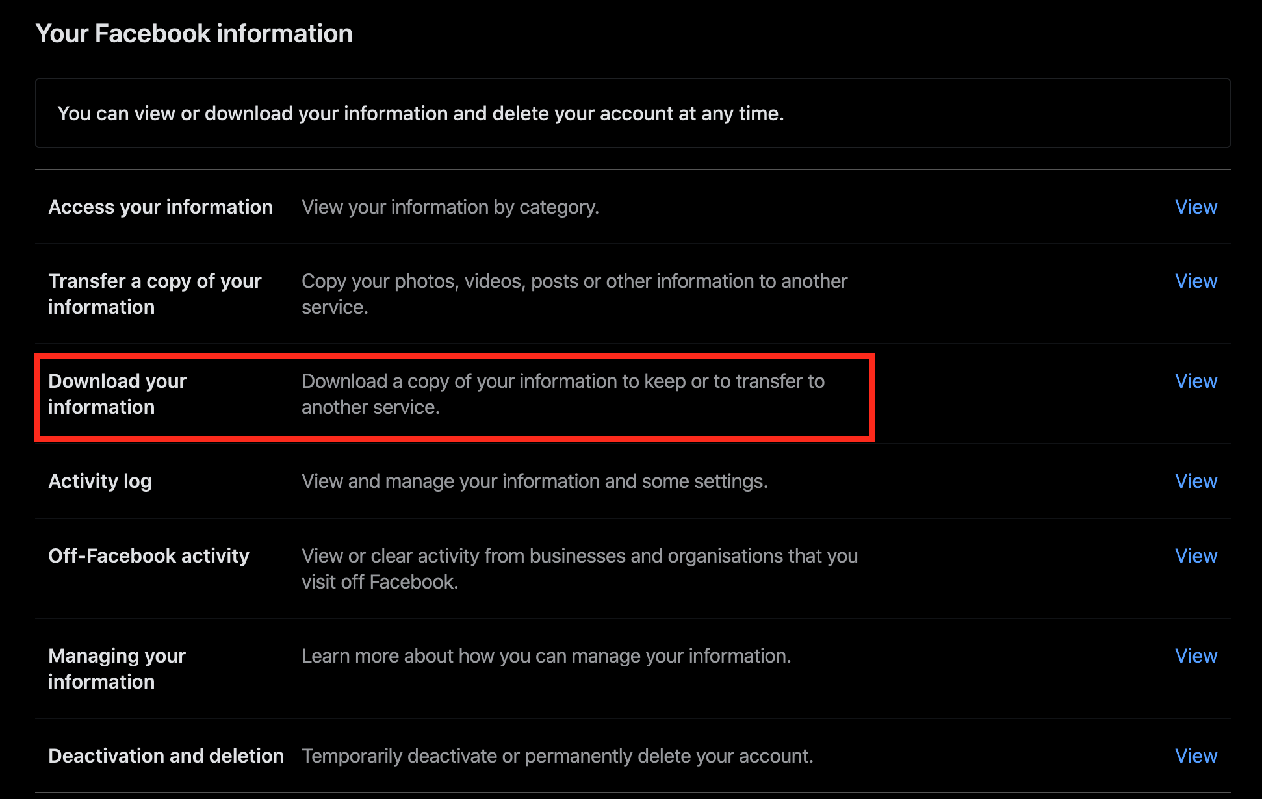The width and height of the screenshot is (1262, 799).
Task: Click description 'View and manage your information and some settings.'
Action: click(x=535, y=481)
